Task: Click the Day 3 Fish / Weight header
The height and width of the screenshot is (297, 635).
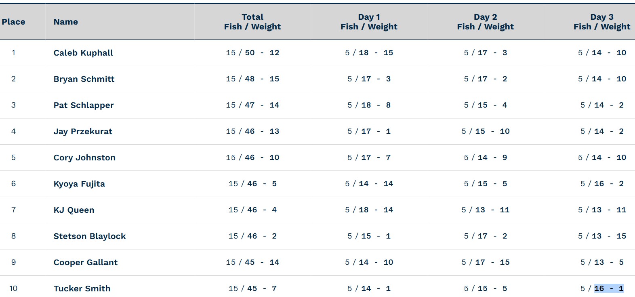Action: [x=602, y=22]
